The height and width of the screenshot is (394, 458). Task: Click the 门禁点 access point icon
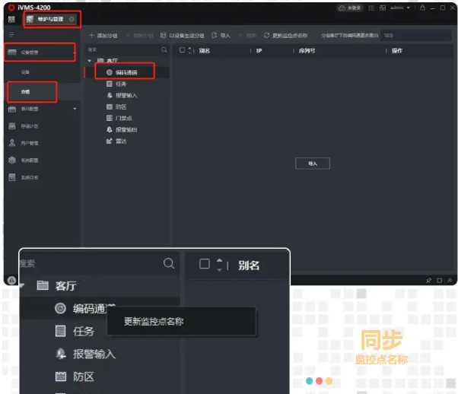point(110,119)
